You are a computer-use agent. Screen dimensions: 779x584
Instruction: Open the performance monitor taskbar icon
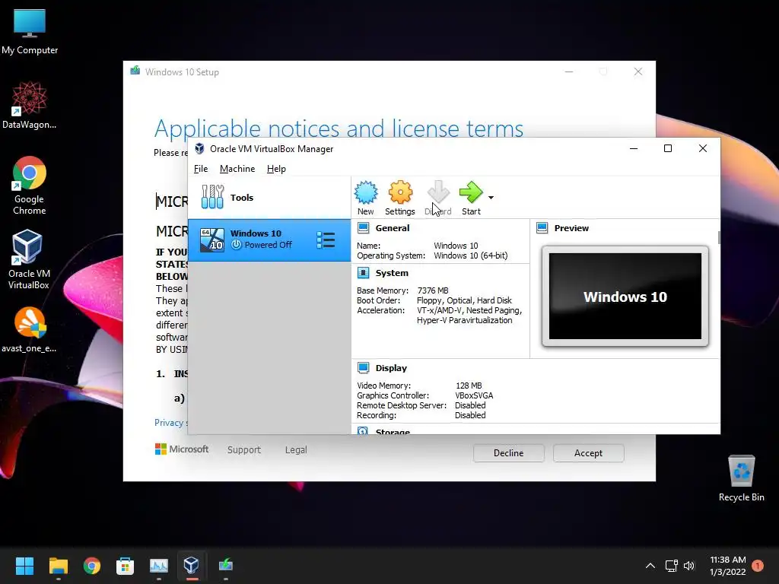coord(159,566)
